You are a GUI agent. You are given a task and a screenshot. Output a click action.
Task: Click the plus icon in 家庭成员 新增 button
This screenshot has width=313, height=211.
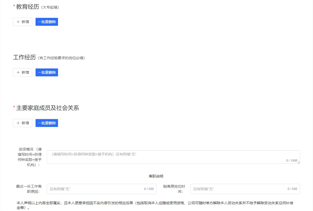coord(18,123)
